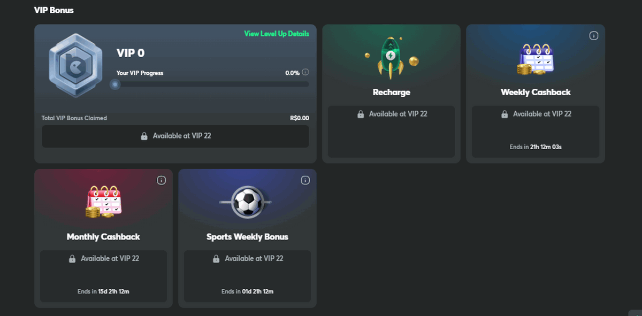
Task: Click the Weekly Cashback calendar icon
Action: click(x=536, y=58)
